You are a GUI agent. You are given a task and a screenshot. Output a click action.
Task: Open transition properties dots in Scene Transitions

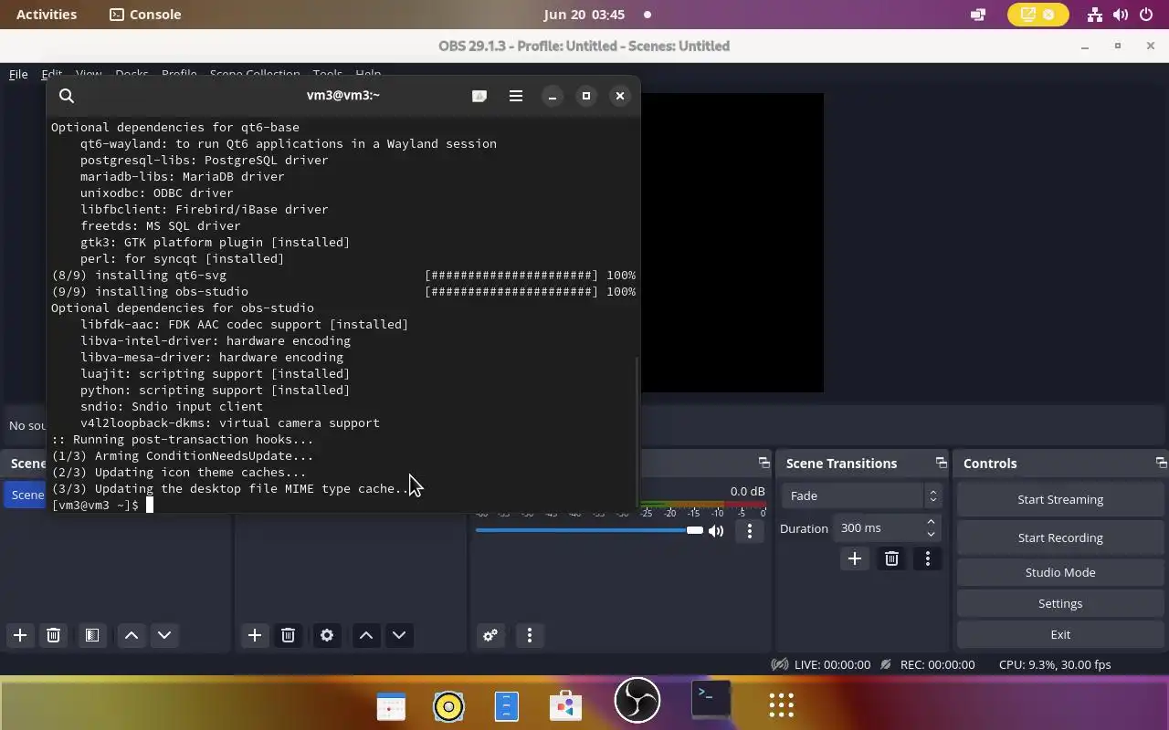[928, 558]
